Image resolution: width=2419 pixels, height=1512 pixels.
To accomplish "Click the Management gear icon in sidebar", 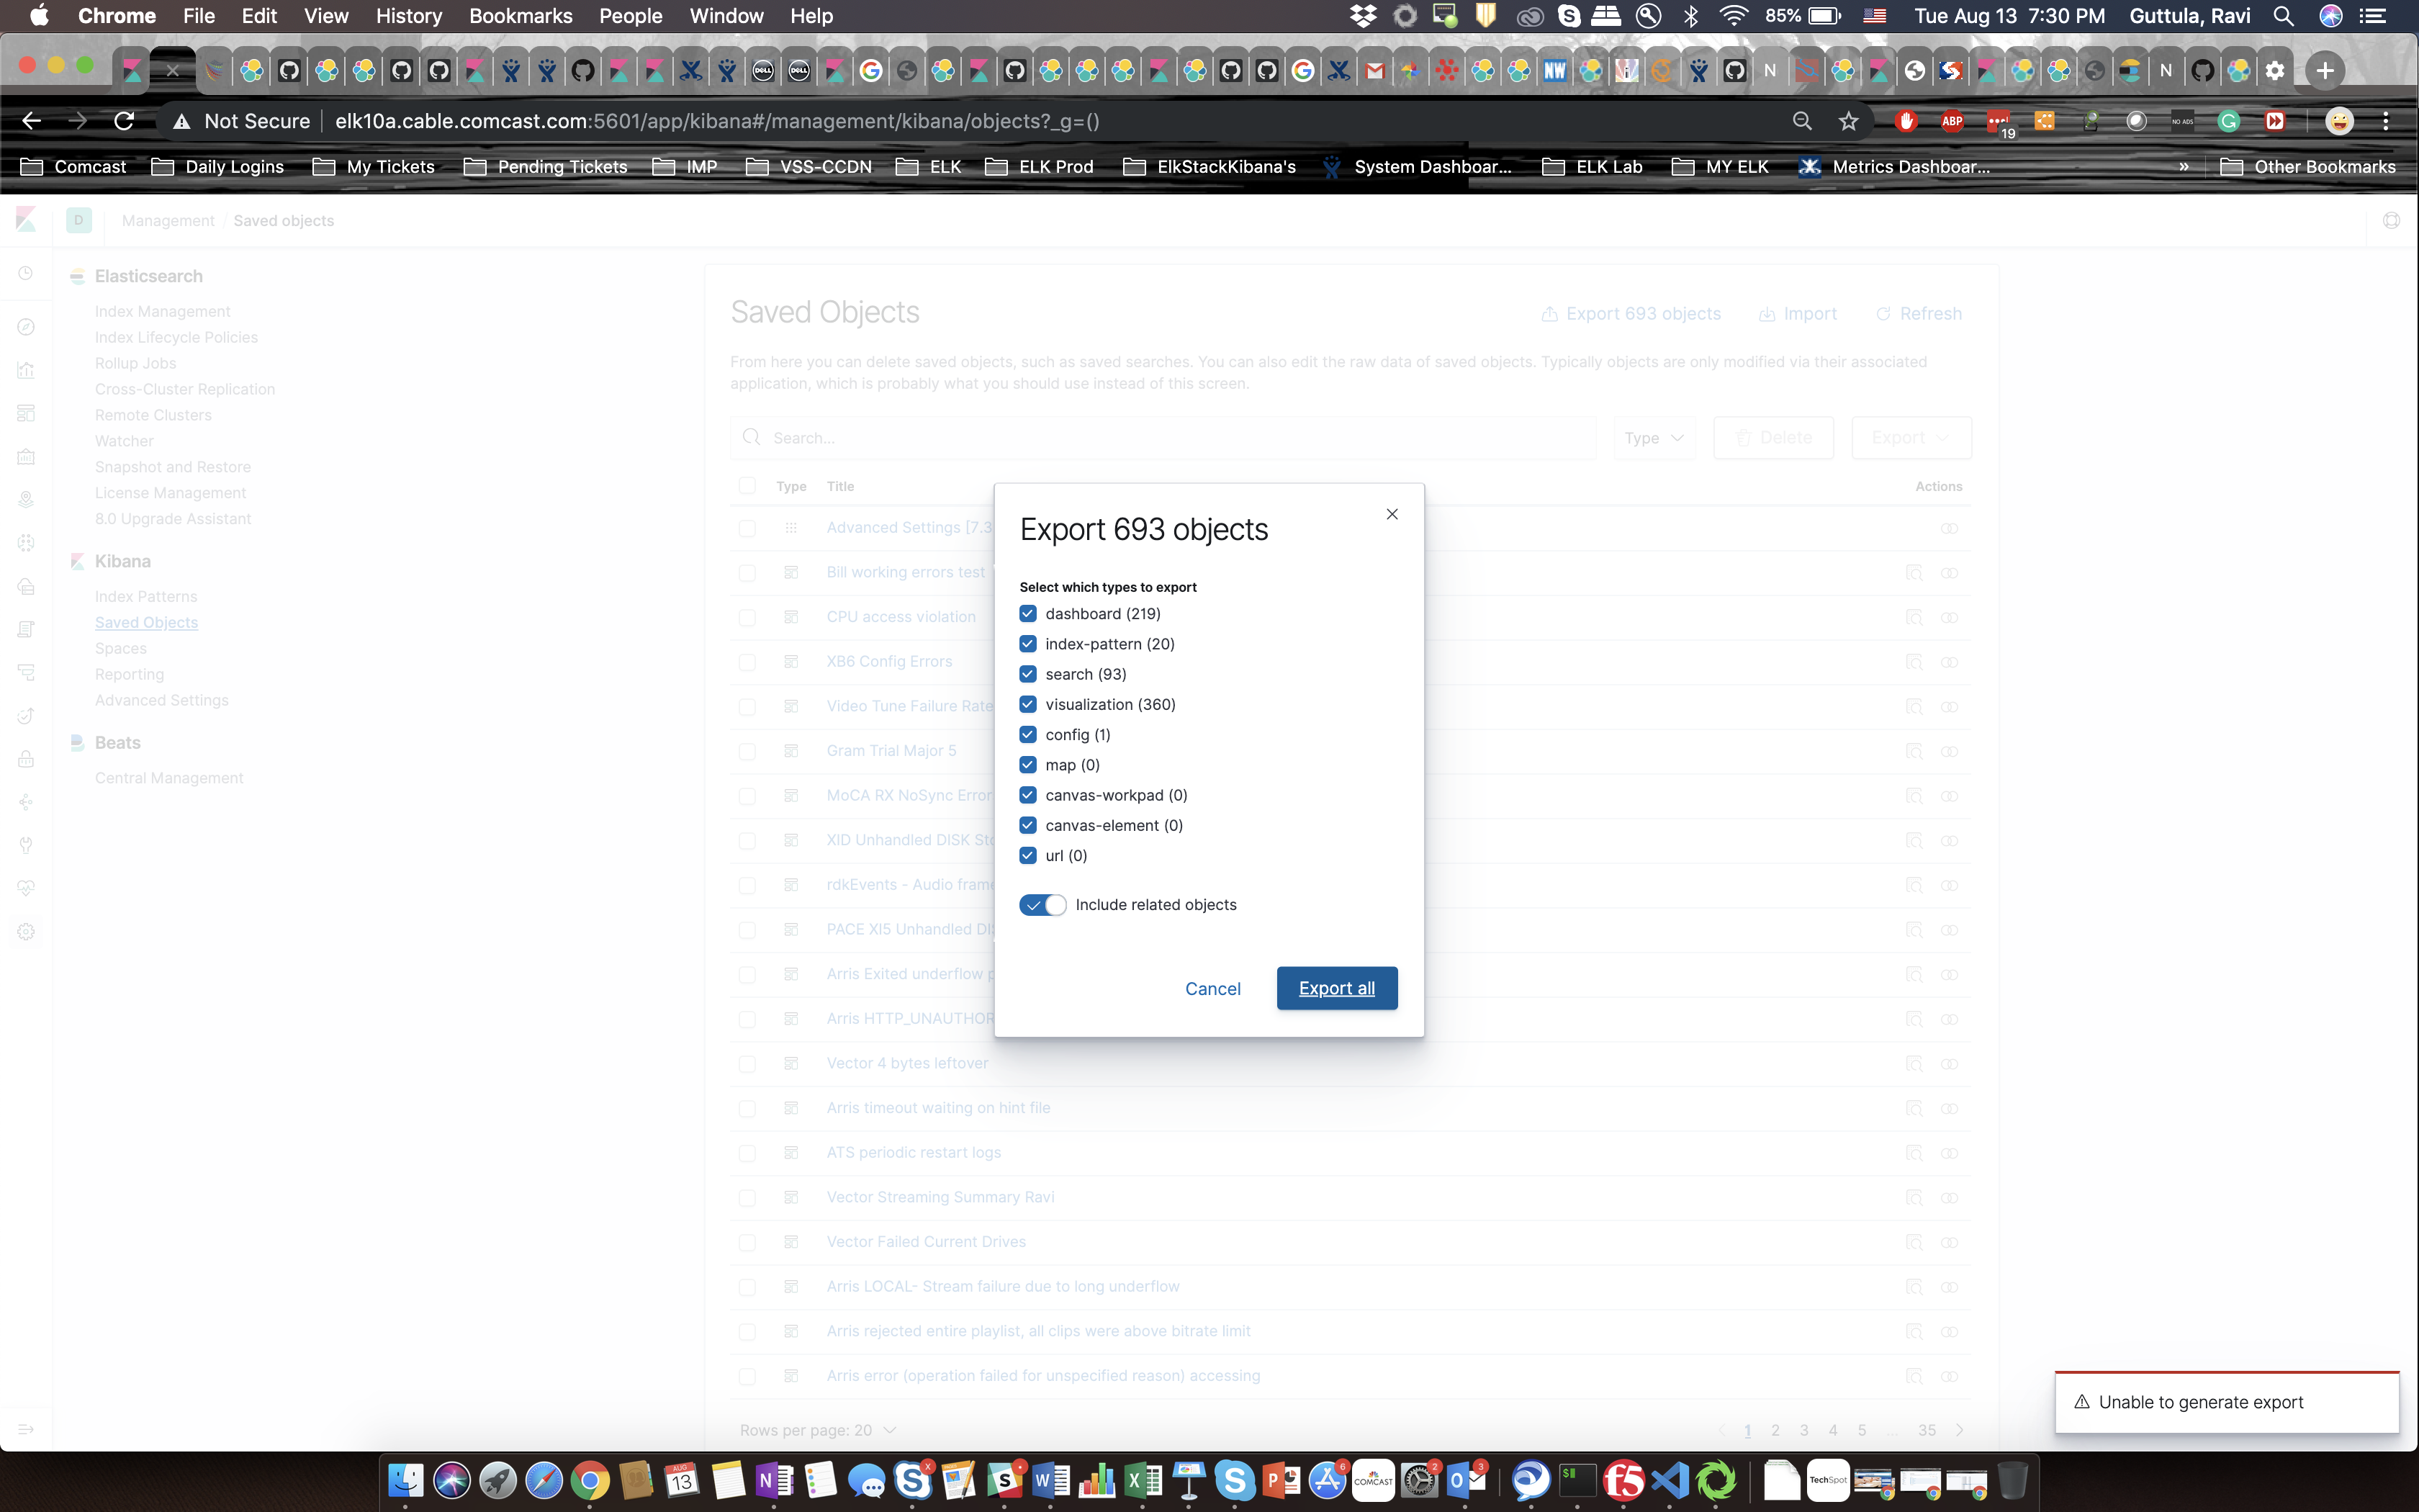I will 26,932.
